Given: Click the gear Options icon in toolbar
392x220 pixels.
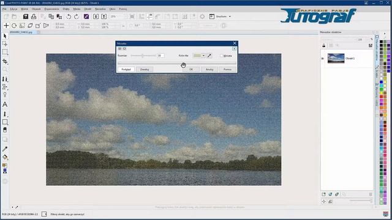Looking at the screenshot, I should point(202,16).
